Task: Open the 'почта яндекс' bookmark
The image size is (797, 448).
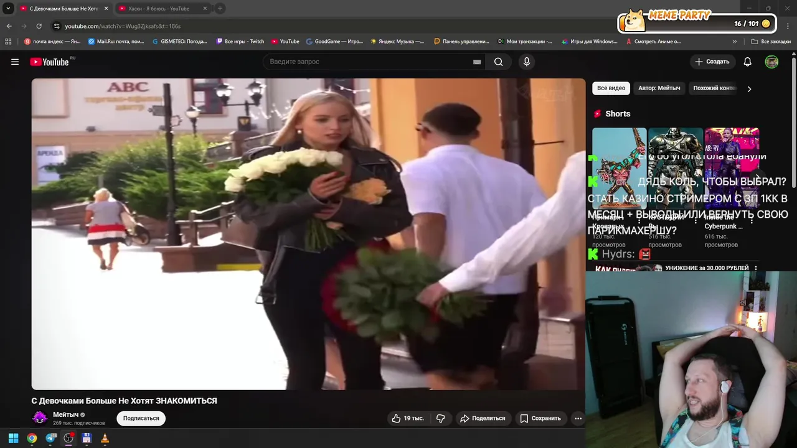Action: 52,42
